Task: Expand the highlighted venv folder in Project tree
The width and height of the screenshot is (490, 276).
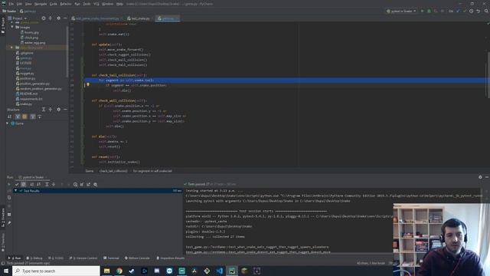Action: 12,48
